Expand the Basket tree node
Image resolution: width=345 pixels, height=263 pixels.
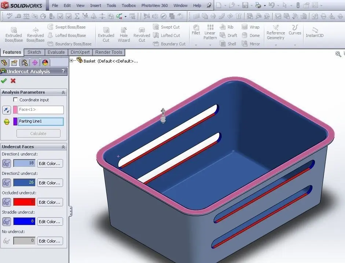[x=71, y=61]
